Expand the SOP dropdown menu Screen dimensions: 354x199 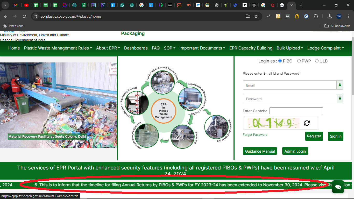tap(169, 48)
